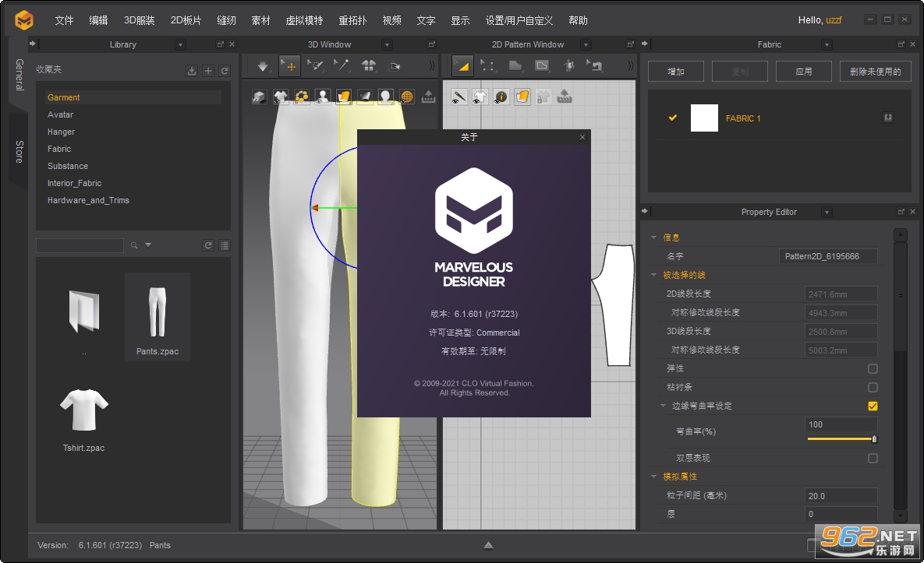Open the 帮助 menu

click(x=578, y=20)
